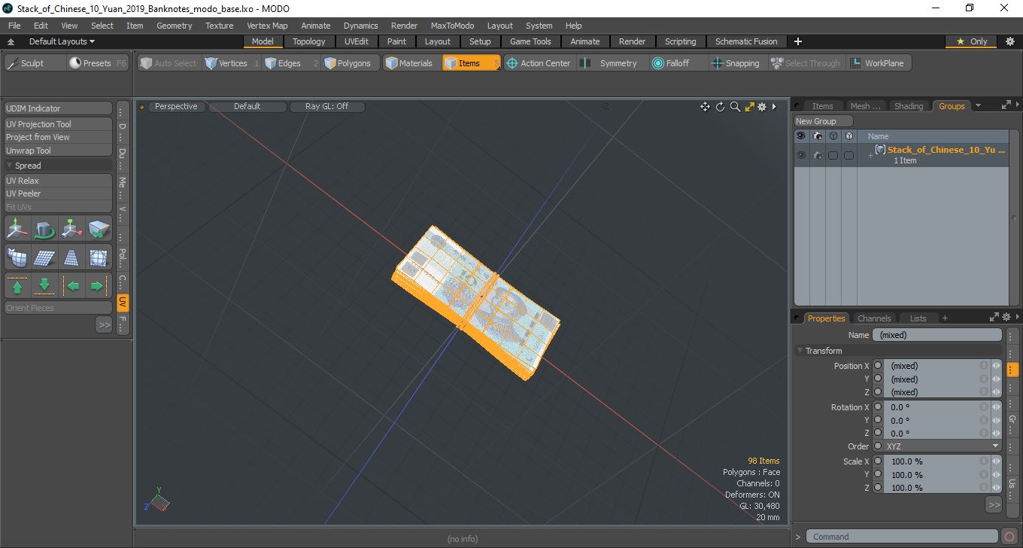Click the UDIM Indicator button
The height and width of the screenshot is (548, 1023).
59,108
